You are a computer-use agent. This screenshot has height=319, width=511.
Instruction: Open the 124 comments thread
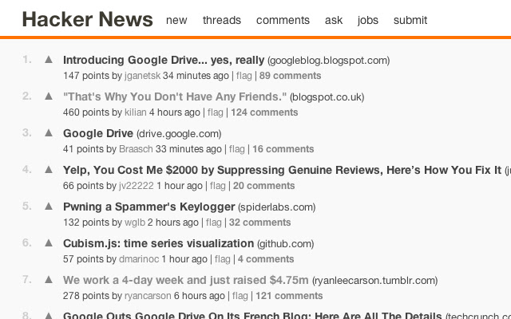pos(264,112)
